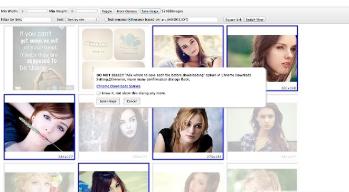Select the thumbnail with wheat stem in mouth
This screenshot has width=349, height=192.
click(40, 127)
